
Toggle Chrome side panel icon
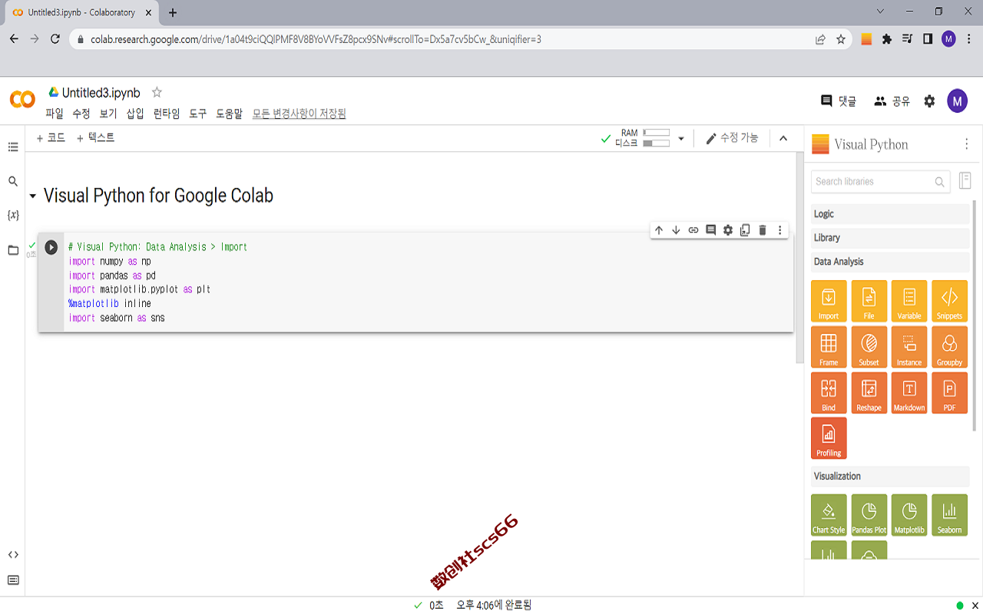[928, 39]
